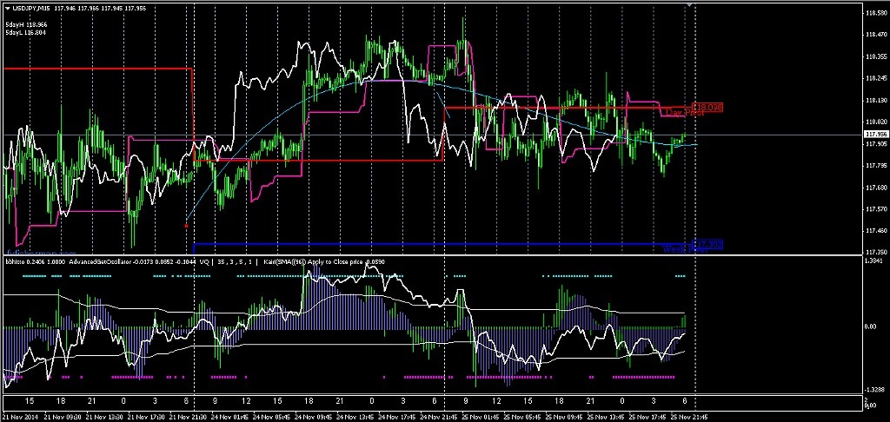Click the bbhisto 0.2406 1.0000 indicator label
Screen dimensions: 890x422
pyautogui.click(x=35, y=262)
